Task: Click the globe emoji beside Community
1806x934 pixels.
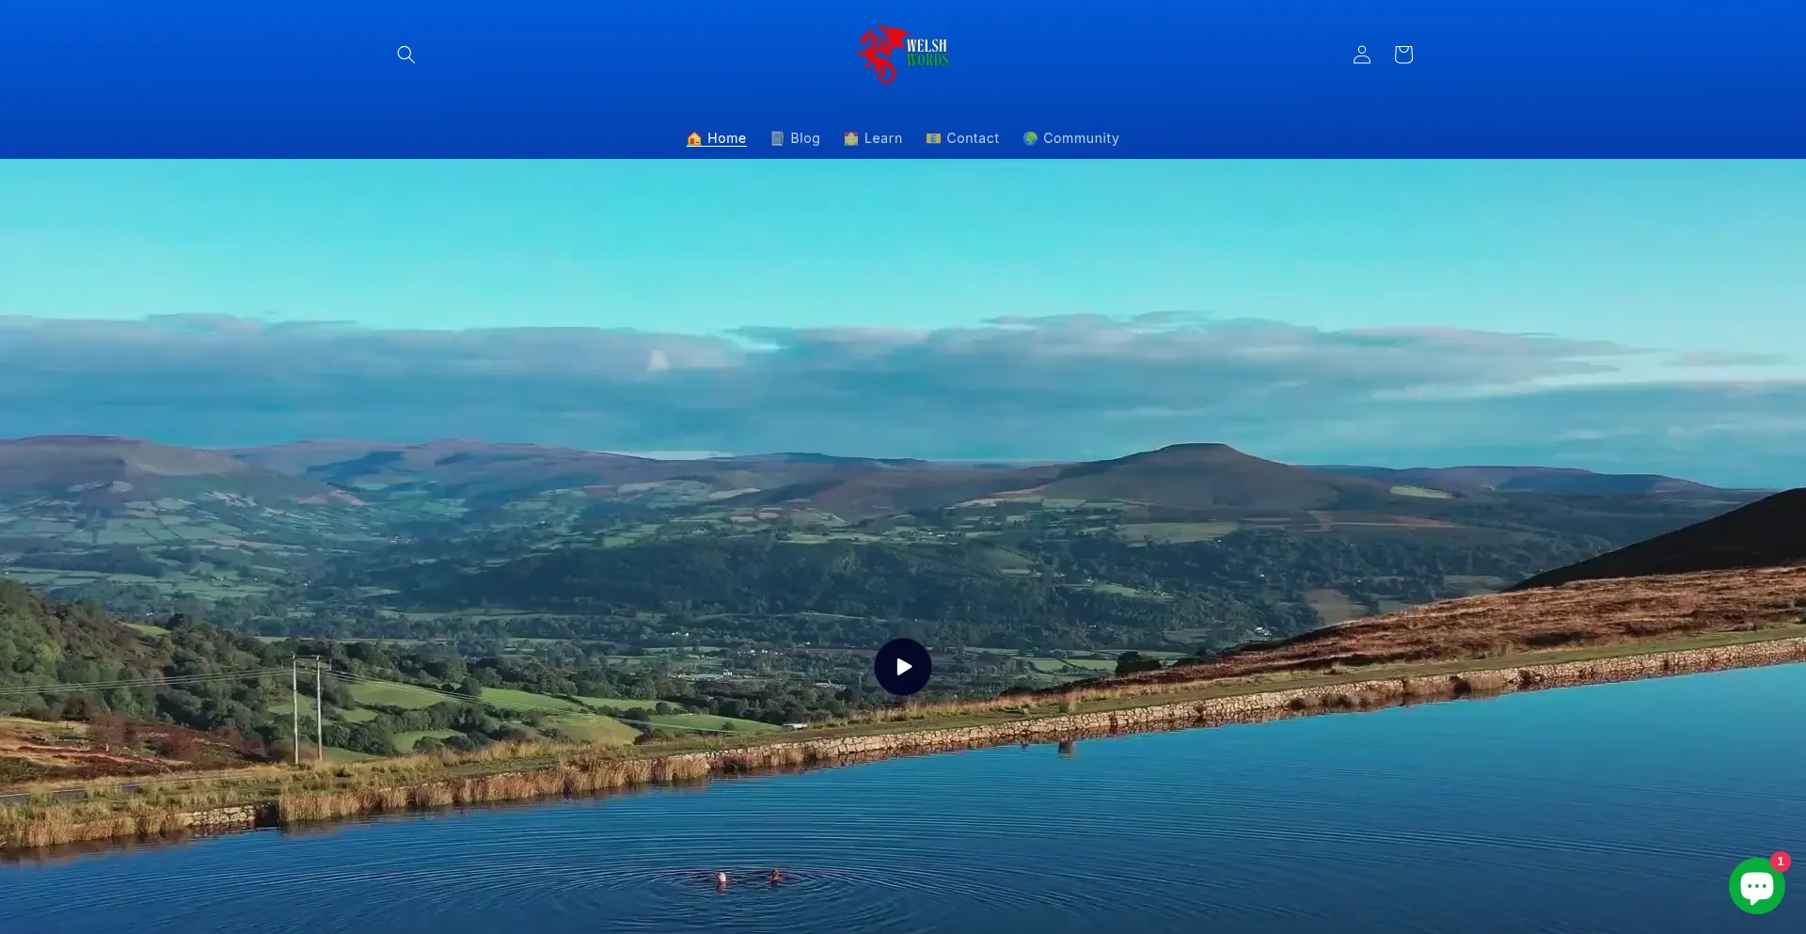Action: [x=1030, y=138]
